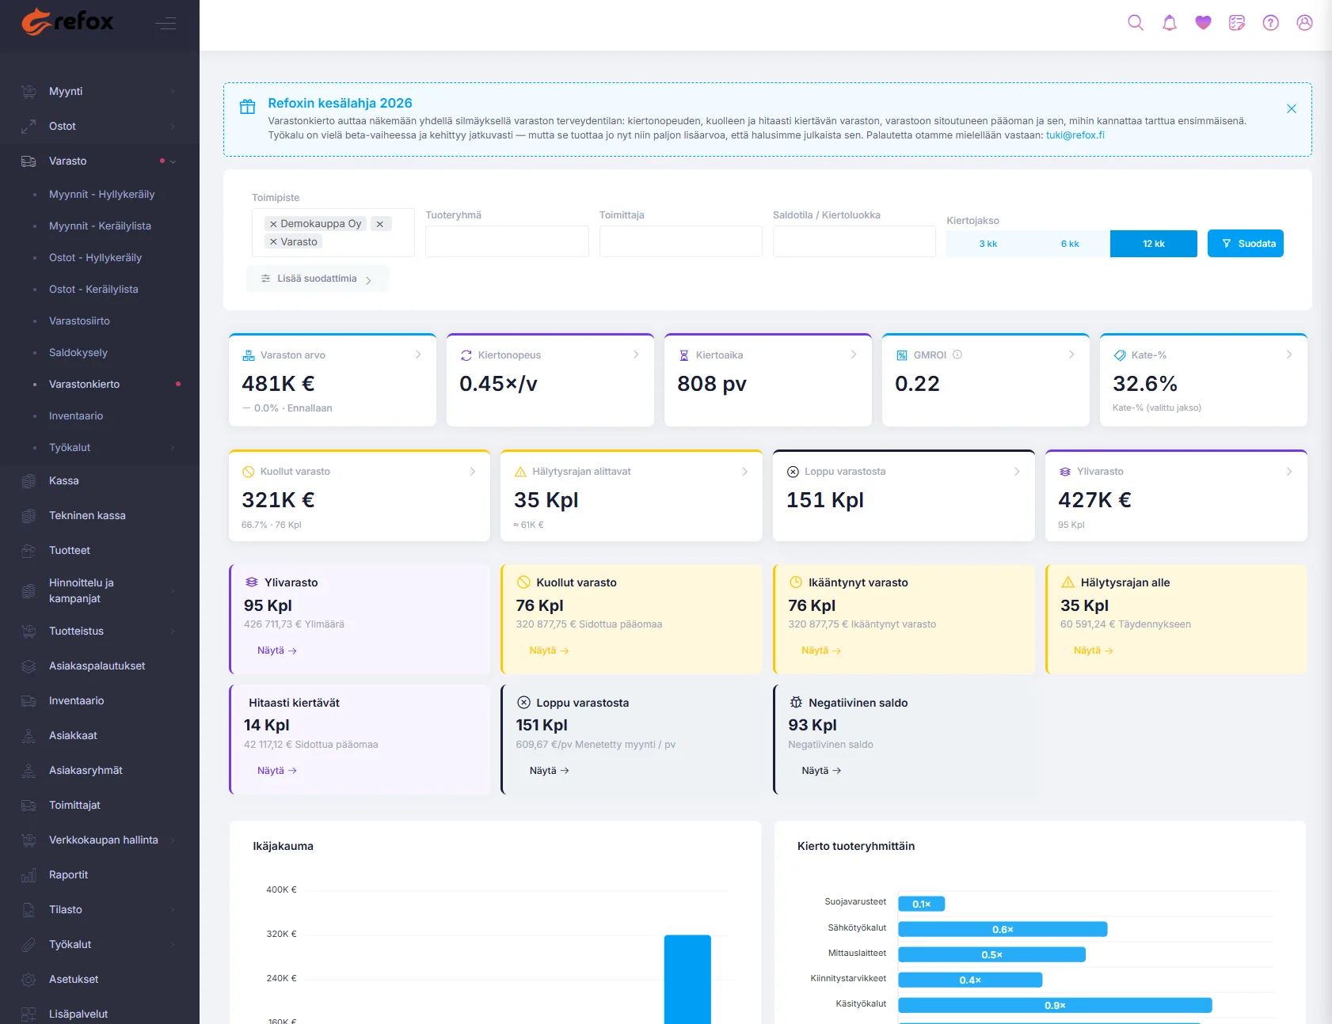Image resolution: width=1332 pixels, height=1024 pixels.
Task: Select the 12 kk period option
Action: pyautogui.click(x=1153, y=244)
